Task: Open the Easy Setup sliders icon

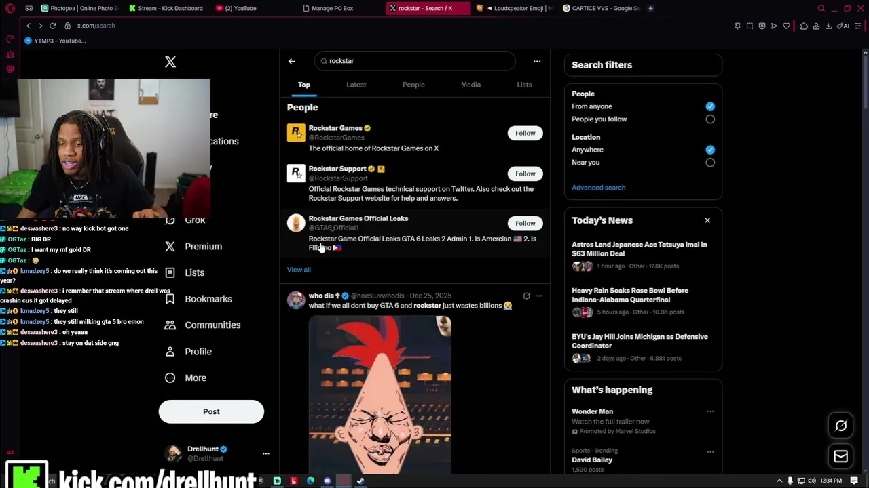Action: click(858, 26)
